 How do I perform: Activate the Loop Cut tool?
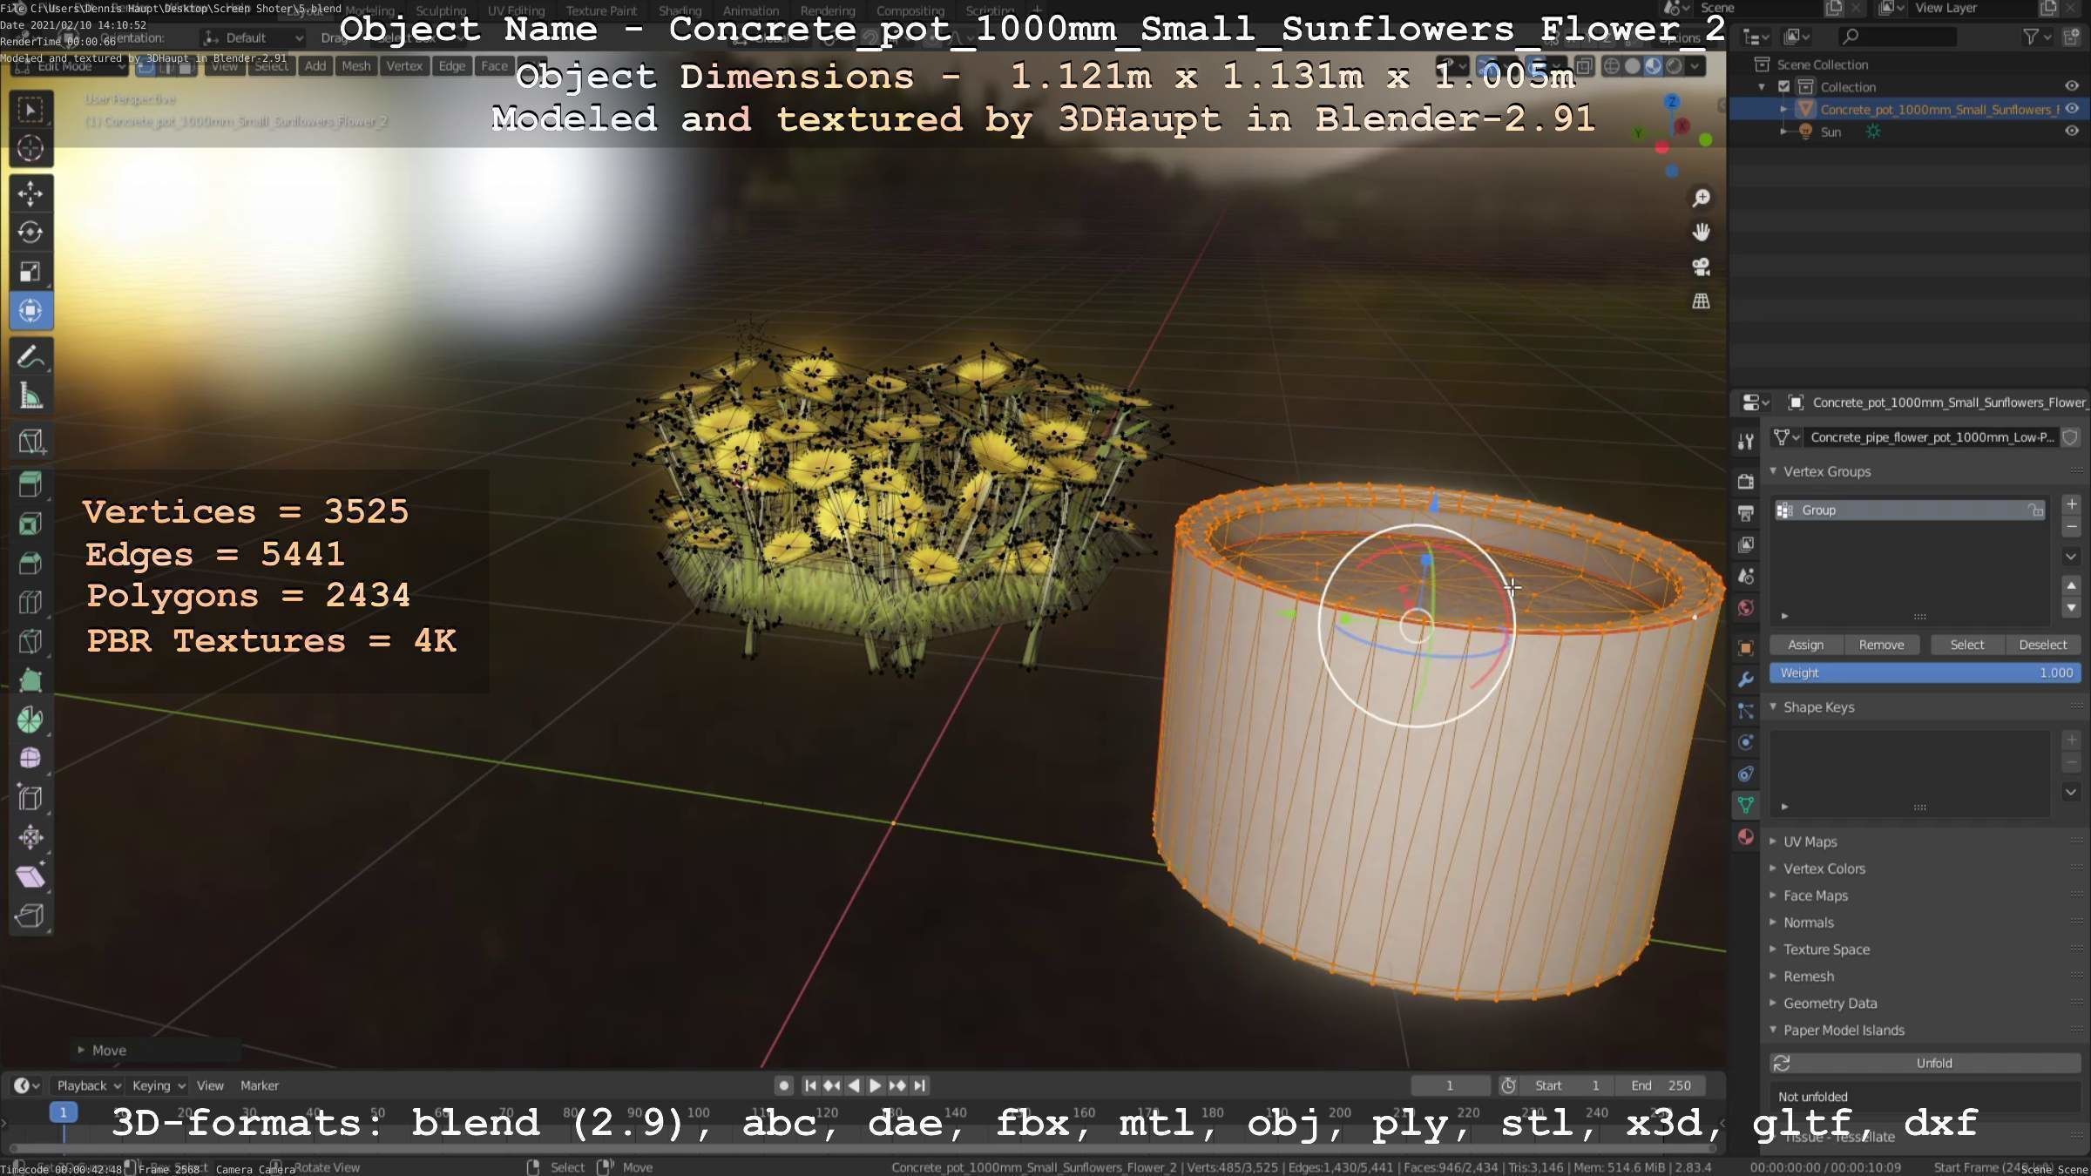pos(30,602)
